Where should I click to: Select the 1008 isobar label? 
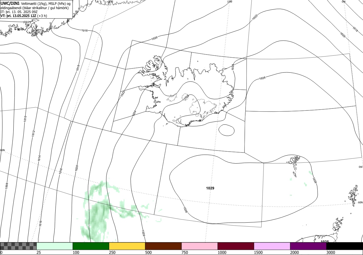[7, 186]
